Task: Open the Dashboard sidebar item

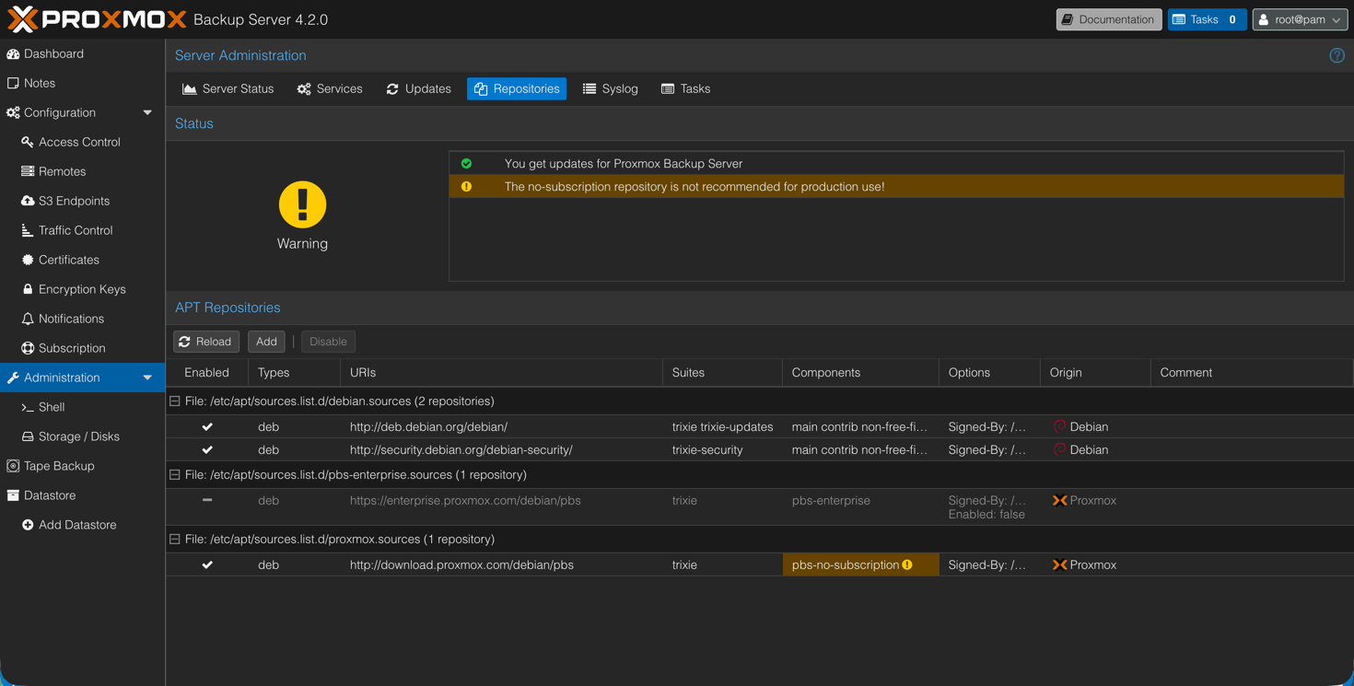Action: (x=82, y=53)
